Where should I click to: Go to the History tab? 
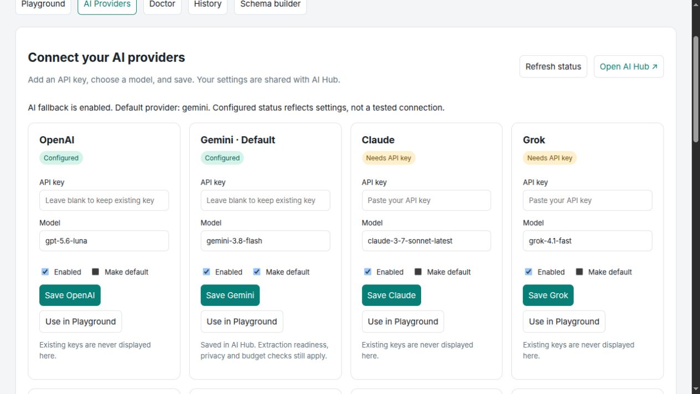[208, 5]
